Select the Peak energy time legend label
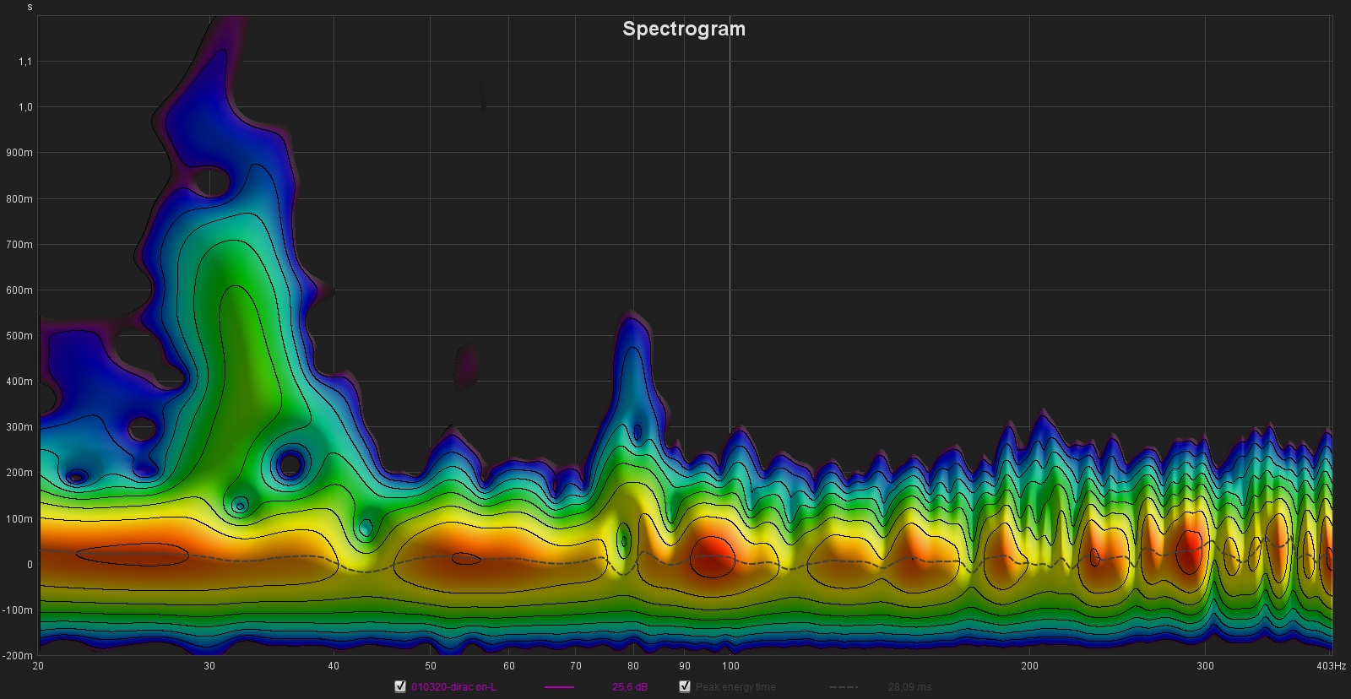1351x699 pixels. click(x=735, y=687)
